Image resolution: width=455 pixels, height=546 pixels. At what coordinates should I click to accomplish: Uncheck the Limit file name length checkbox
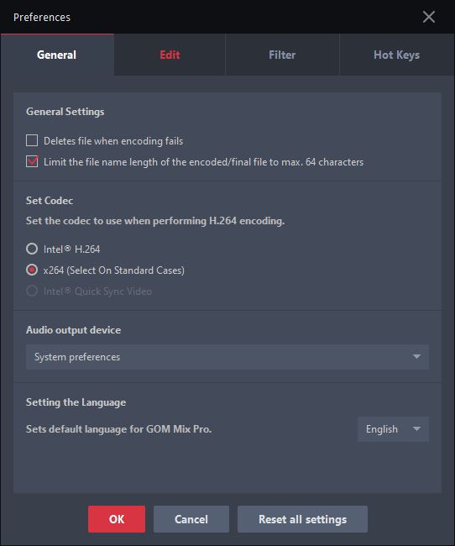click(x=32, y=161)
